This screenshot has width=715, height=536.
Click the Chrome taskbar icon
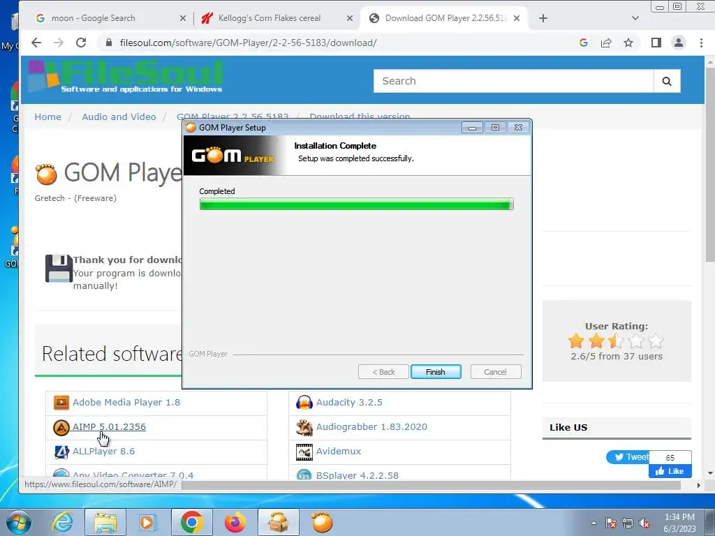point(191,522)
